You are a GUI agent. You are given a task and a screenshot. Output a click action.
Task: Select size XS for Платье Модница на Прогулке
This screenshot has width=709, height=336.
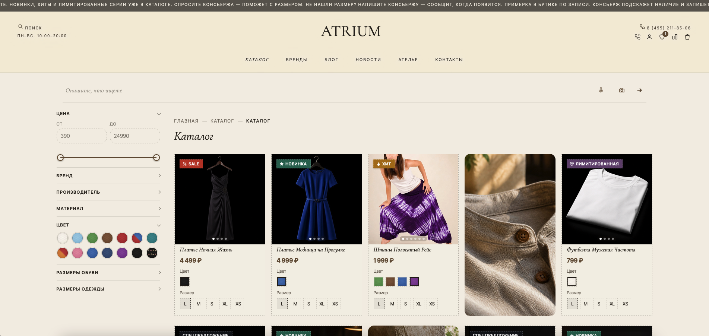pyautogui.click(x=335, y=304)
